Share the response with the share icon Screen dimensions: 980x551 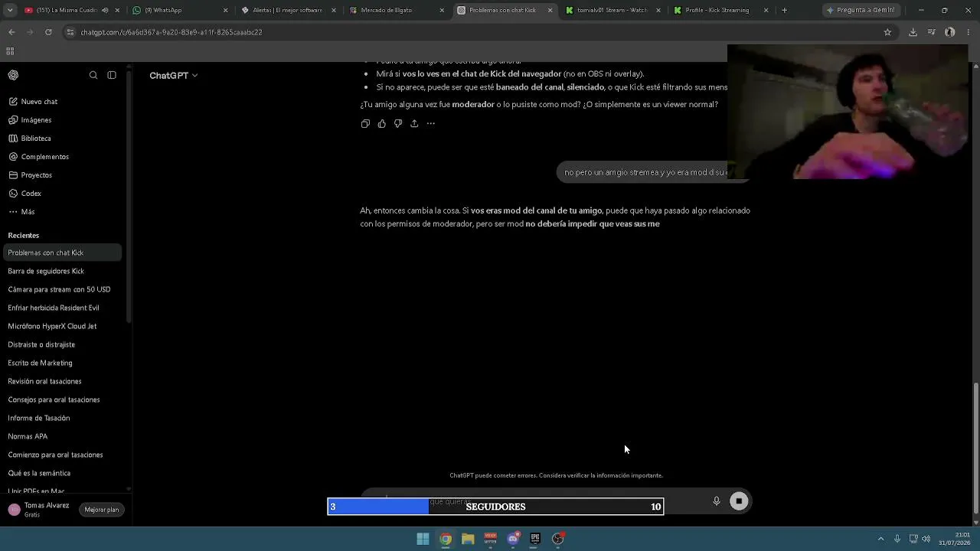tap(414, 124)
